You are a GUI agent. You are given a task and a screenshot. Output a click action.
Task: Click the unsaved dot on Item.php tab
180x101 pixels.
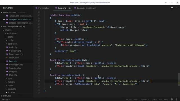pos(70,8)
